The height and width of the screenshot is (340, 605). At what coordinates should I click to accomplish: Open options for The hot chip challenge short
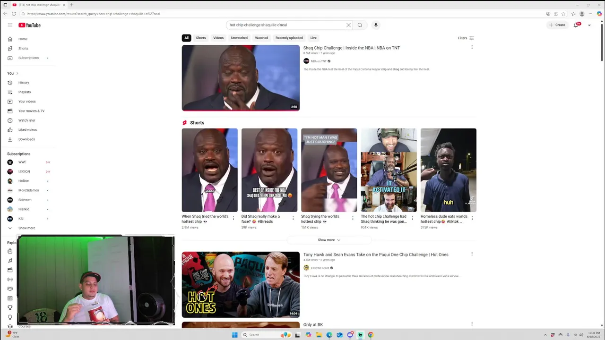click(x=412, y=218)
